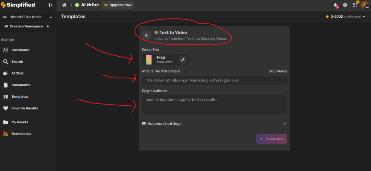Click the Advanced settings sliders icon
This screenshot has width=371, height=171.
point(144,124)
